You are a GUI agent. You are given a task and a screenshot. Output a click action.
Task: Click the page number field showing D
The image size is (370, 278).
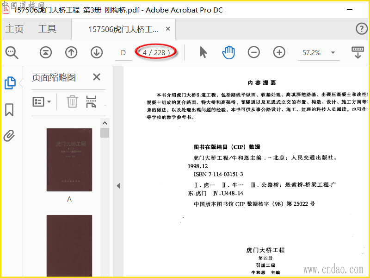(123, 53)
